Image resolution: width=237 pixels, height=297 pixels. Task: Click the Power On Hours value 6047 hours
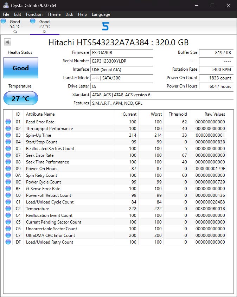coord(216,86)
